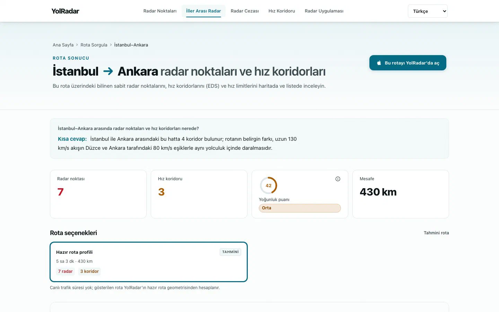The width and height of the screenshot is (499, 312).
Task: Click Bu rotayı YolRadar'da aç button
Action: [x=408, y=63]
